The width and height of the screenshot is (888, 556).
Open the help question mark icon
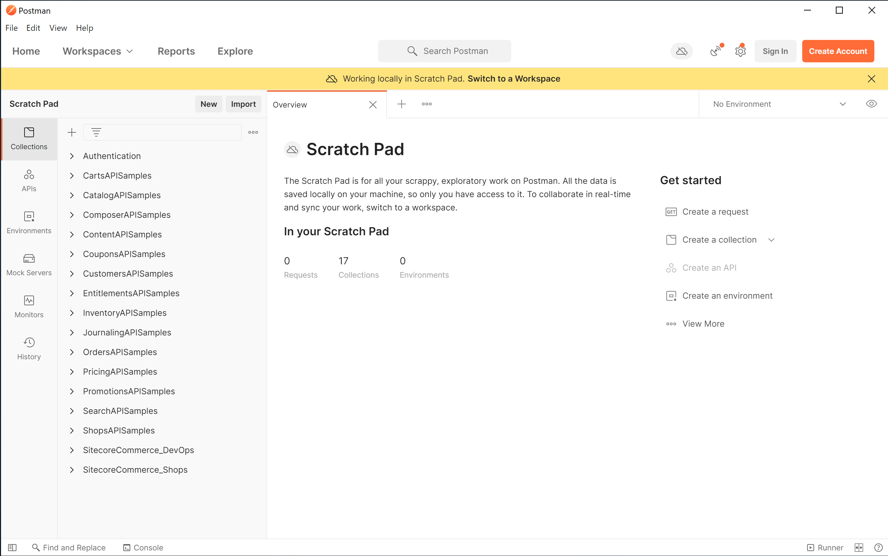point(878,548)
